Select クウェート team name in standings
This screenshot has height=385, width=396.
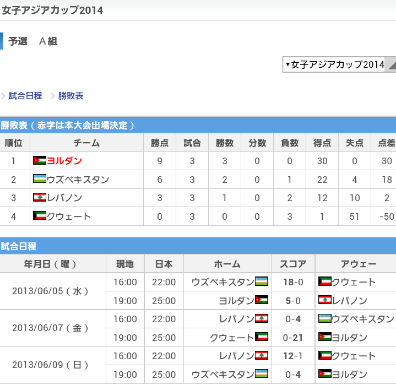(x=69, y=216)
